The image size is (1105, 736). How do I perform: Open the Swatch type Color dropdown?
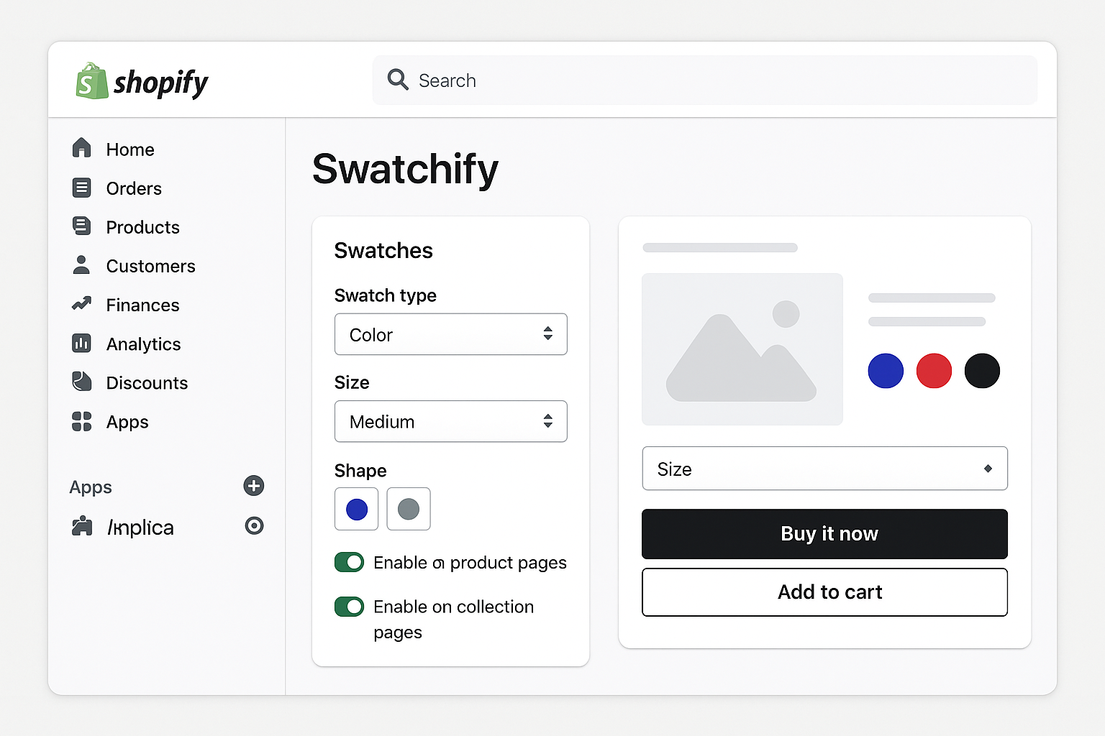[450, 334]
